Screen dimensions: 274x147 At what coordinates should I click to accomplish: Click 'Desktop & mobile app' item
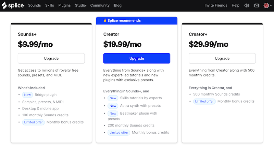point(40,108)
